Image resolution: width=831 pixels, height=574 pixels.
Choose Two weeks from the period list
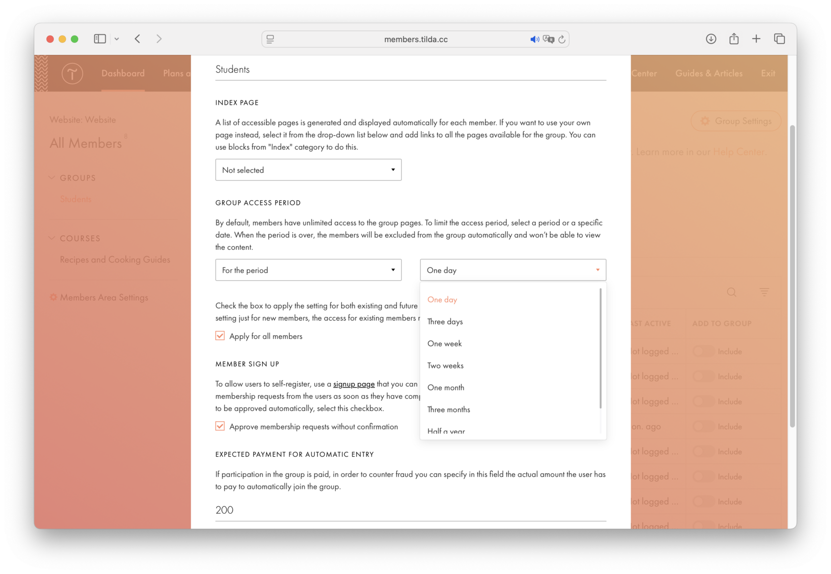pos(445,365)
